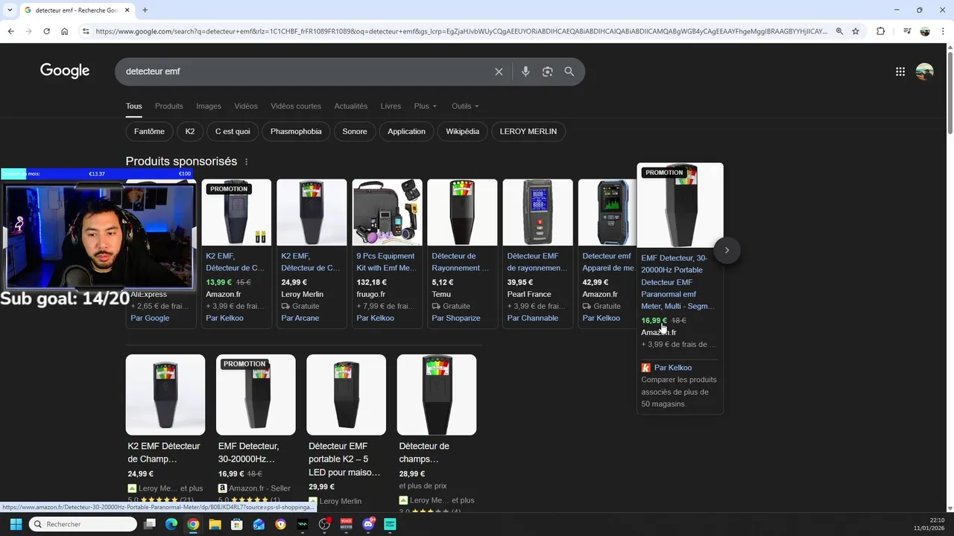Start voice search with microphone icon
This screenshot has width=954, height=536.
click(525, 71)
